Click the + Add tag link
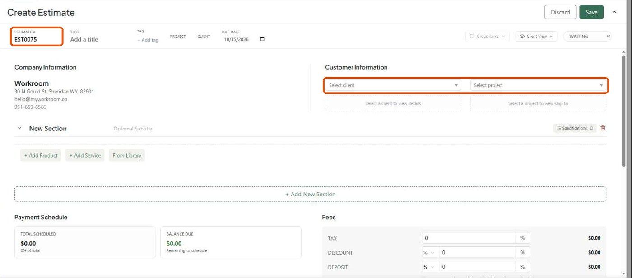This screenshot has height=278, width=632. coord(148,40)
